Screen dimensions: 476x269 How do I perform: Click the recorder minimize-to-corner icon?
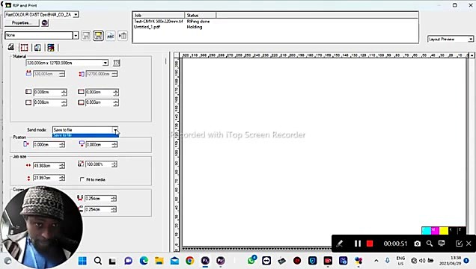[x=459, y=244]
